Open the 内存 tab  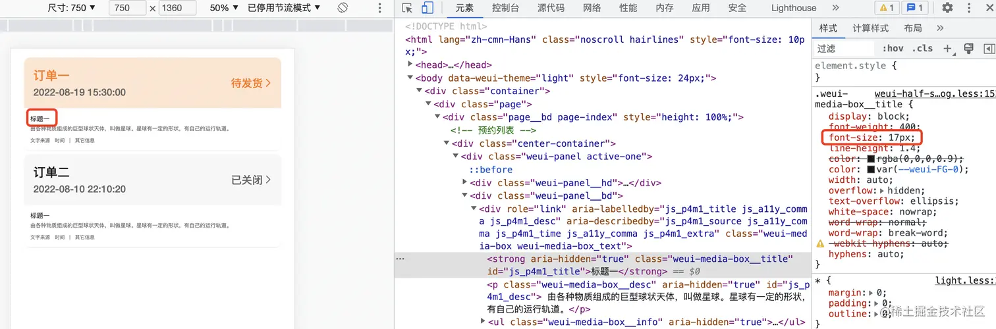[664, 8]
